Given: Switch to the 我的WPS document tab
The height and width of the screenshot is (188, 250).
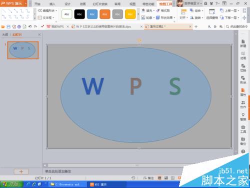Looking at the screenshot, I should [55, 27].
